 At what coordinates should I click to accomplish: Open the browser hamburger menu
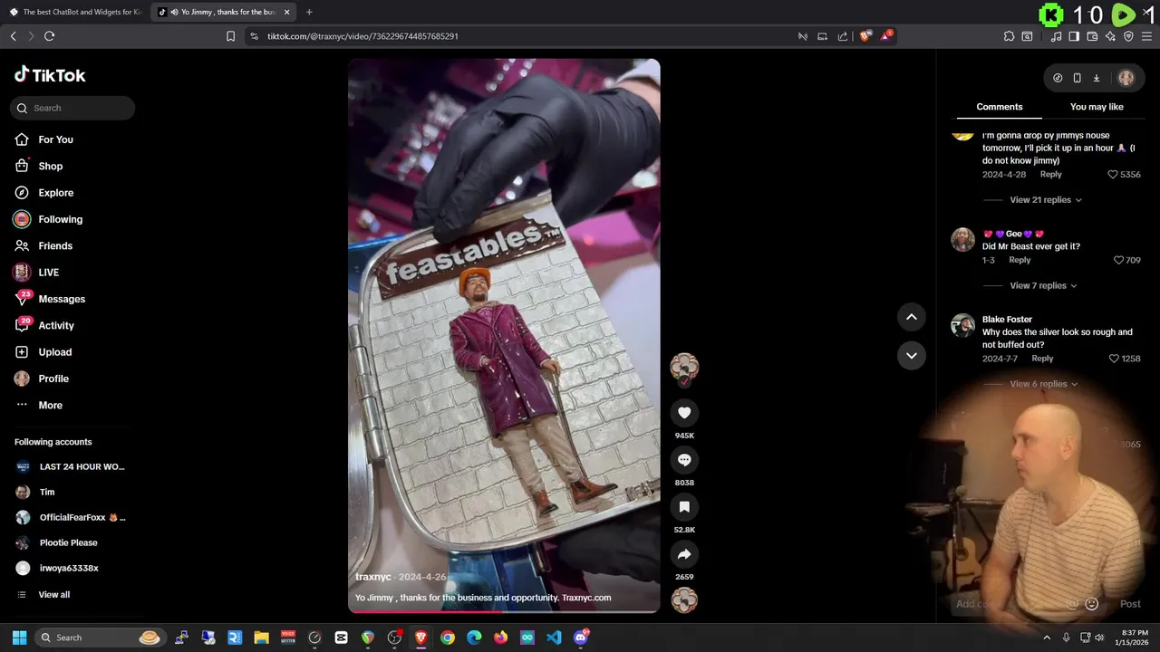coord(1146,36)
